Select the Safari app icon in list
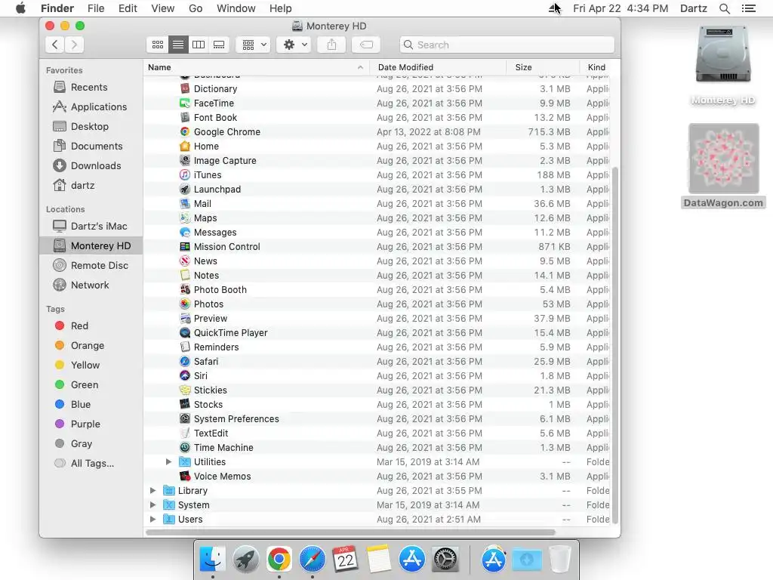This screenshot has height=580, width=773. [185, 361]
